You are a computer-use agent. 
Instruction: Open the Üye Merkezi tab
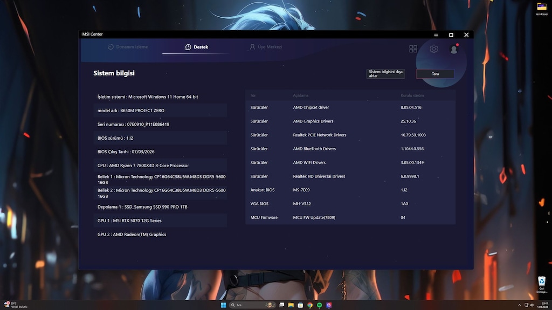coord(266,47)
